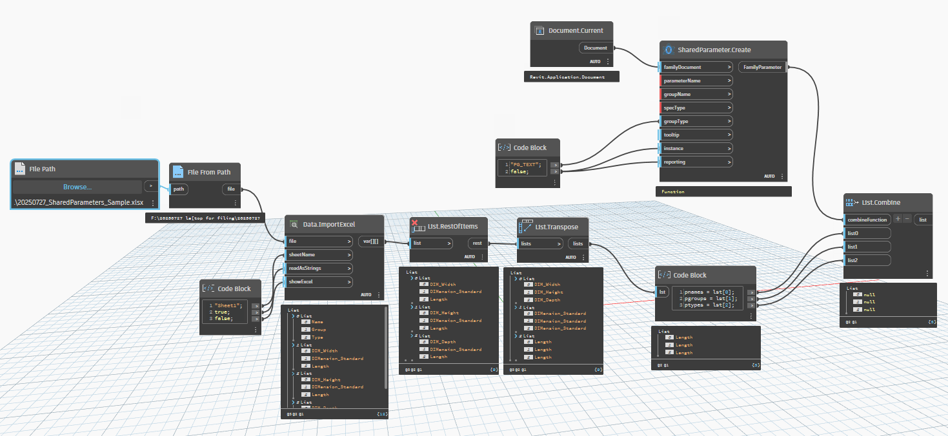Open SharedParameter.Create node options menu
Image resolution: width=948 pixels, height=436 pixels.
pyautogui.click(x=782, y=176)
